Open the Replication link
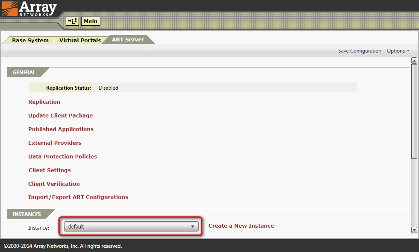The width and height of the screenshot is (419, 252). click(44, 102)
